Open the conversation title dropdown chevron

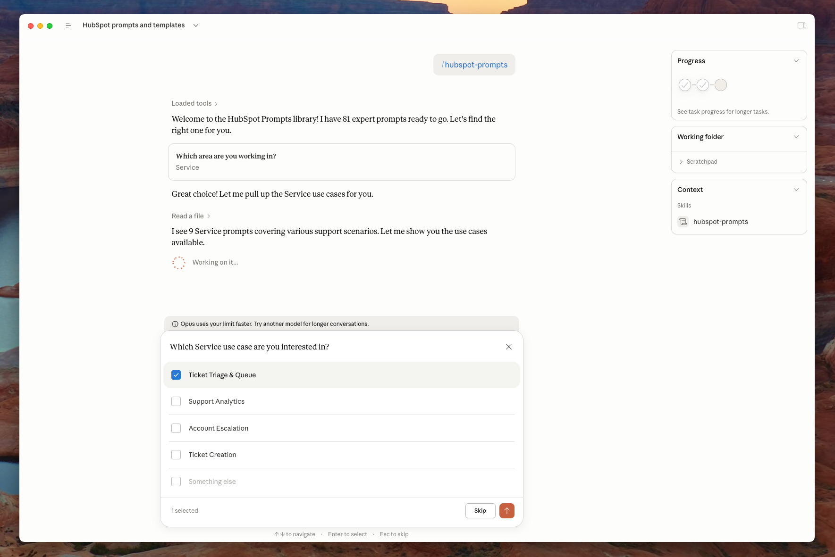tap(196, 25)
